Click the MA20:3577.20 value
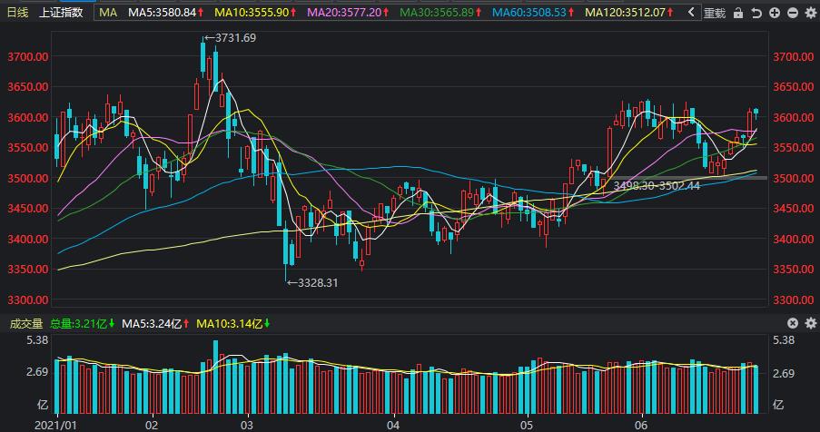 click(345, 13)
